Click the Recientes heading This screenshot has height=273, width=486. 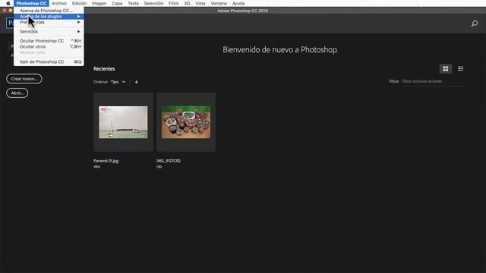[x=104, y=69]
